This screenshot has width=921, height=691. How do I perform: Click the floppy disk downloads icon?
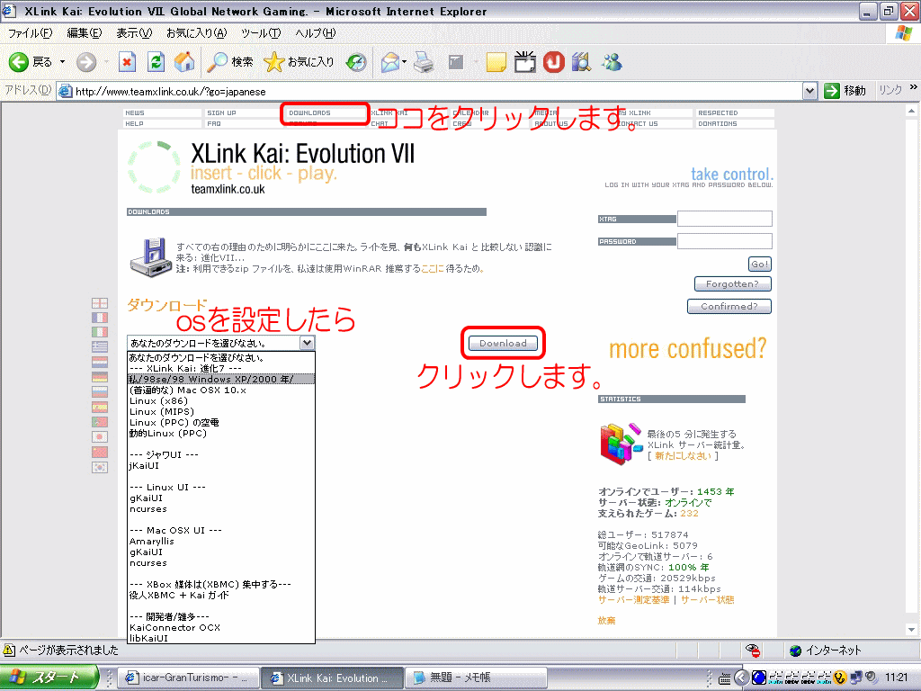pos(151,257)
